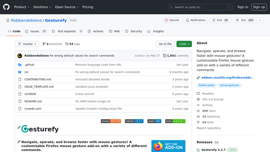Click the firefox-addon topic tag
Image resolution: width=270 pixels, height=152 pixels.
click(207, 85)
